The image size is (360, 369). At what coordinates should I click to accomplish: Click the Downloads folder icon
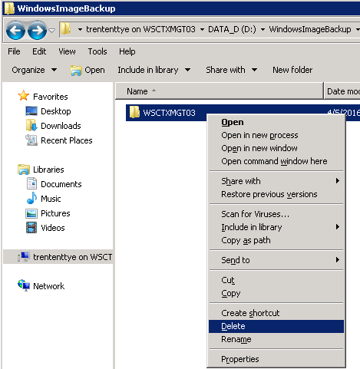(31, 125)
